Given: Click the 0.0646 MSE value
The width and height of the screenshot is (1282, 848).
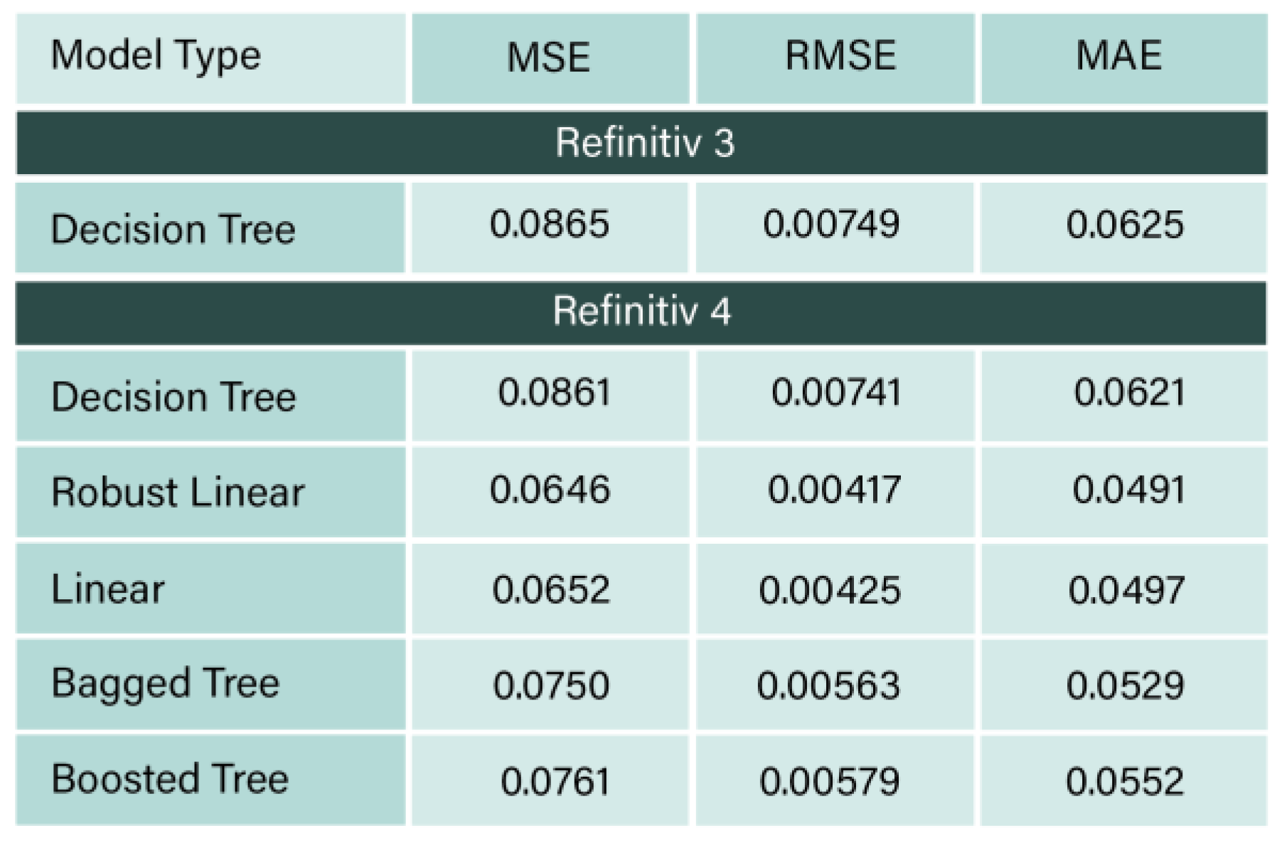Looking at the screenshot, I should 550,490.
